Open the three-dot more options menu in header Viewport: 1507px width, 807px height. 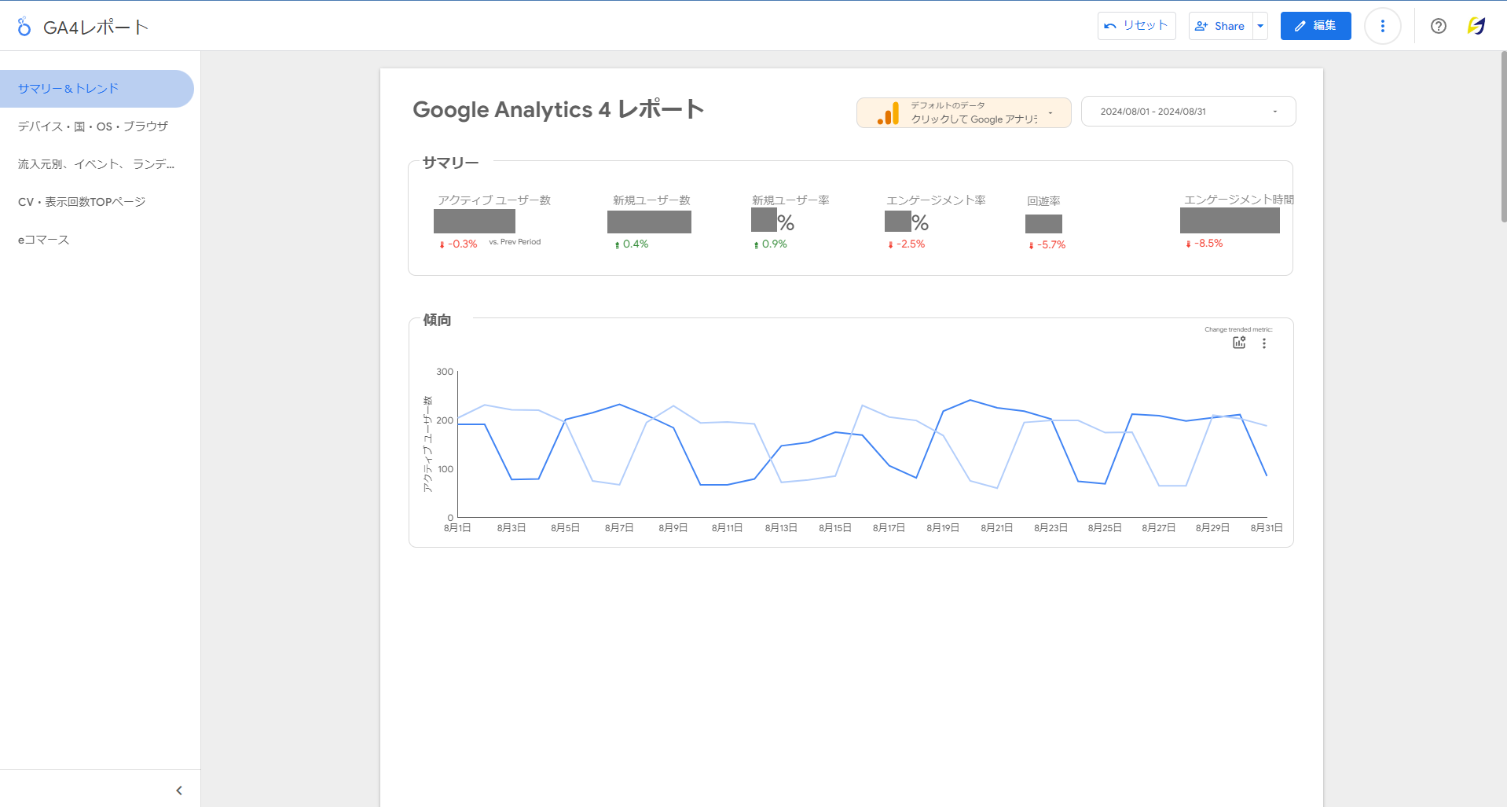click(x=1382, y=26)
